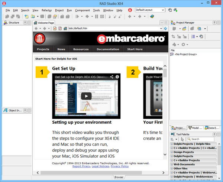
Task: Click the go arrow beside the address field
Action: (166, 29)
